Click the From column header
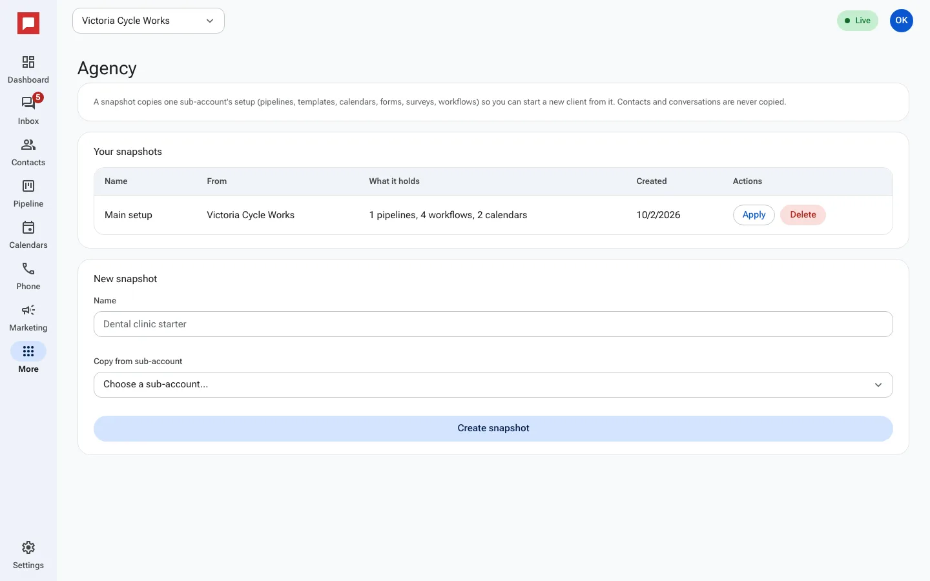 217,181
